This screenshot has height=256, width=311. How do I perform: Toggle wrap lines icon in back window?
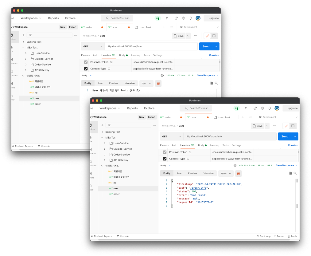coord(158,83)
